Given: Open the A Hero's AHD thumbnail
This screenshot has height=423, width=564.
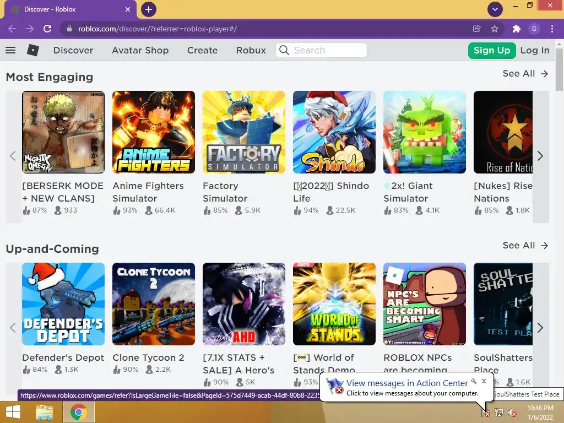Looking at the screenshot, I should (244, 304).
